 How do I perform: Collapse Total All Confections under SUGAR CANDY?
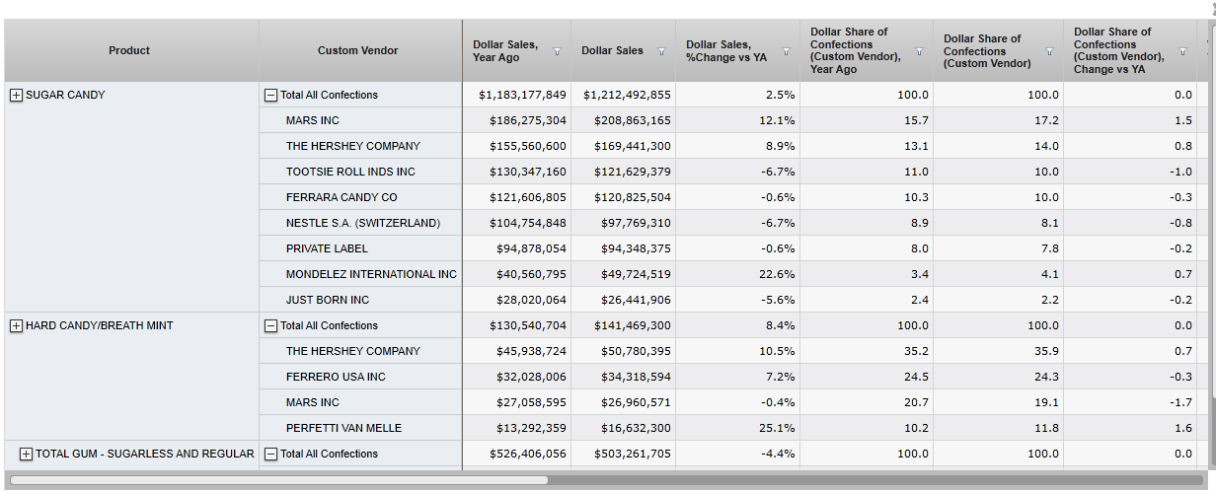click(x=270, y=96)
